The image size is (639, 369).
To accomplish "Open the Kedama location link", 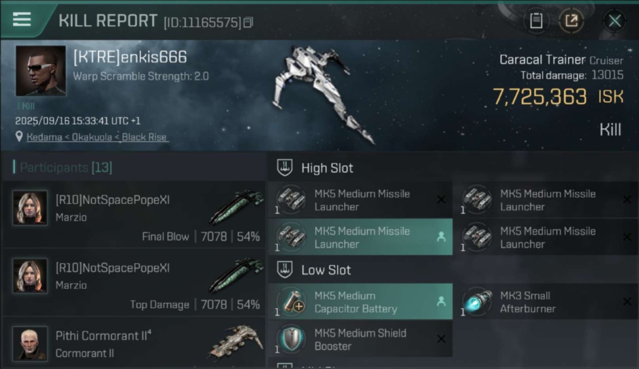I will tap(96, 137).
